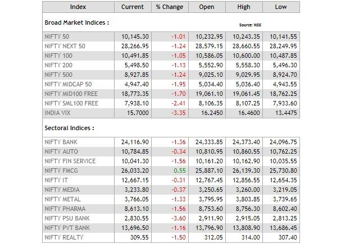Select the Open column header

(x=206, y=7)
